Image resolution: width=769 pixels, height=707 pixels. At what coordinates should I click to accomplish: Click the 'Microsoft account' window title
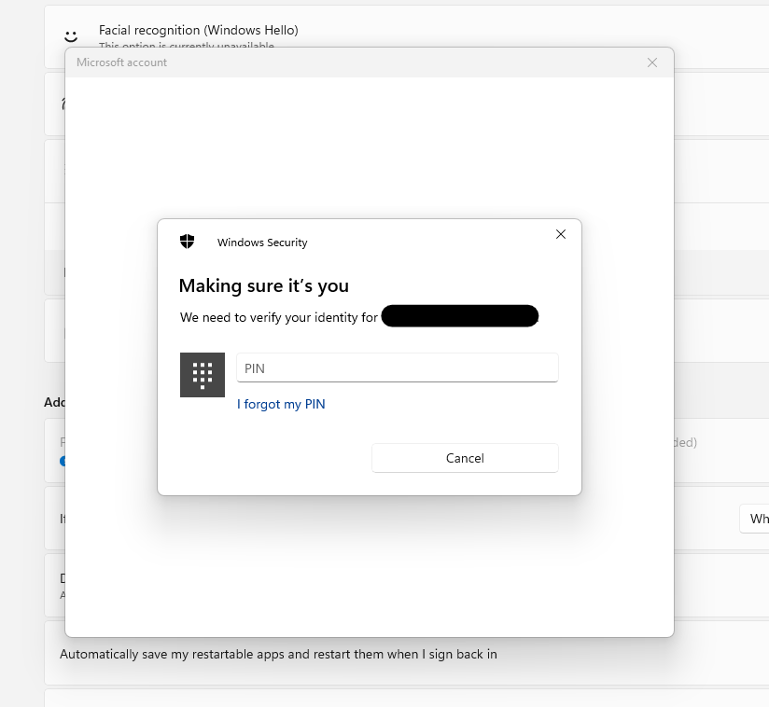click(x=121, y=62)
